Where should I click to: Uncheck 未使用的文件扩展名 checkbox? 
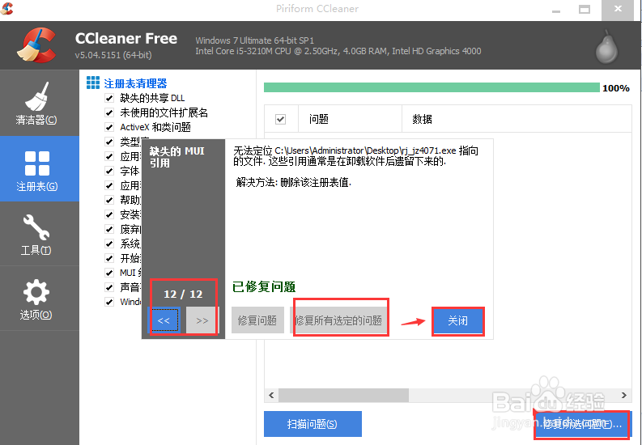(x=109, y=112)
